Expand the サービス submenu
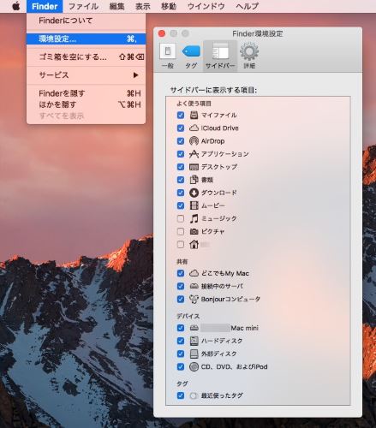Viewport: 376px width, 428px height. [x=86, y=75]
